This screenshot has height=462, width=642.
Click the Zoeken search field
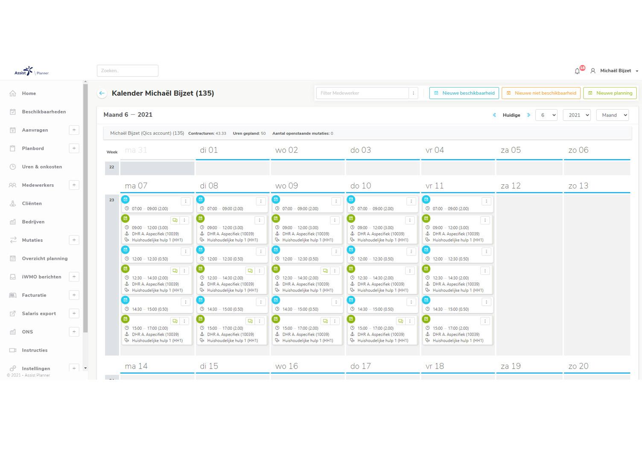(x=127, y=71)
